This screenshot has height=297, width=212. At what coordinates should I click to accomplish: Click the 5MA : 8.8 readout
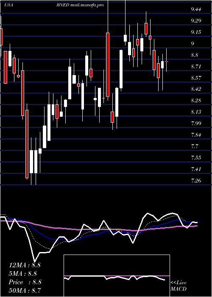[x=23, y=274]
